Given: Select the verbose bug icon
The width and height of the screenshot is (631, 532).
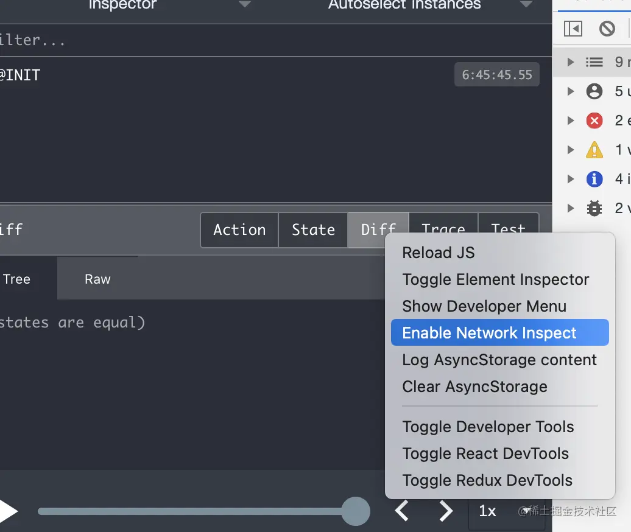Looking at the screenshot, I should [x=594, y=208].
